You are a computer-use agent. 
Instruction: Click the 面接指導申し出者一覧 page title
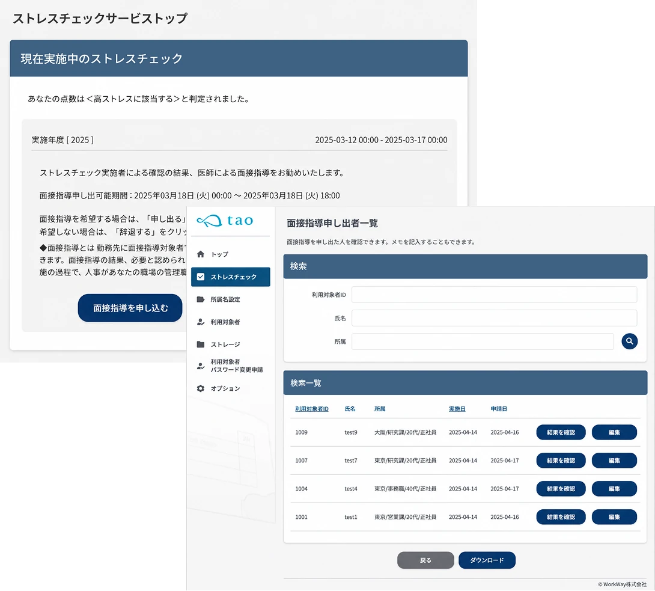pos(332,223)
